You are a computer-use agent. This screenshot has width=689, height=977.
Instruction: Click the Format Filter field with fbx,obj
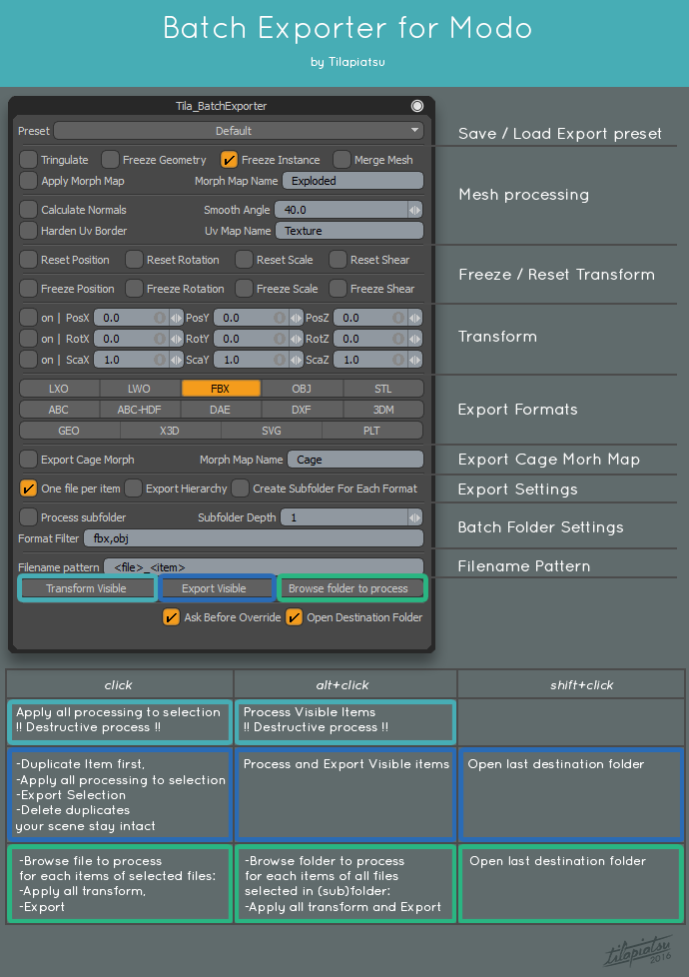[x=254, y=538]
